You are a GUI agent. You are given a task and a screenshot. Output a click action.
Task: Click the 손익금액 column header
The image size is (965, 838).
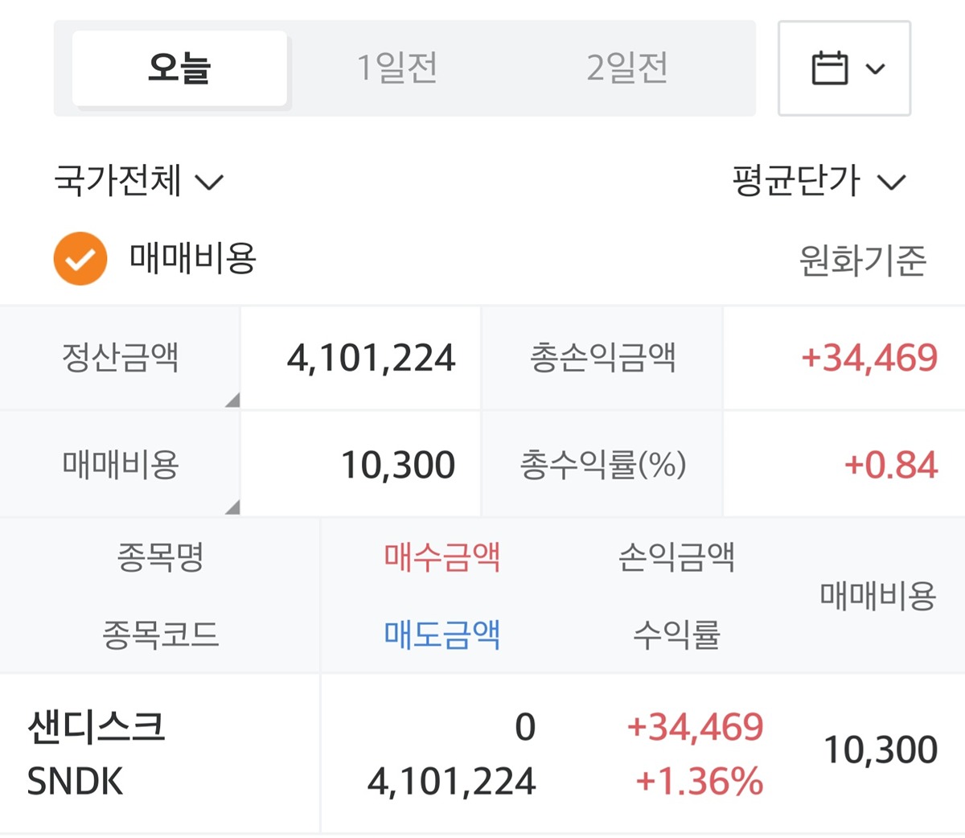click(676, 557)
